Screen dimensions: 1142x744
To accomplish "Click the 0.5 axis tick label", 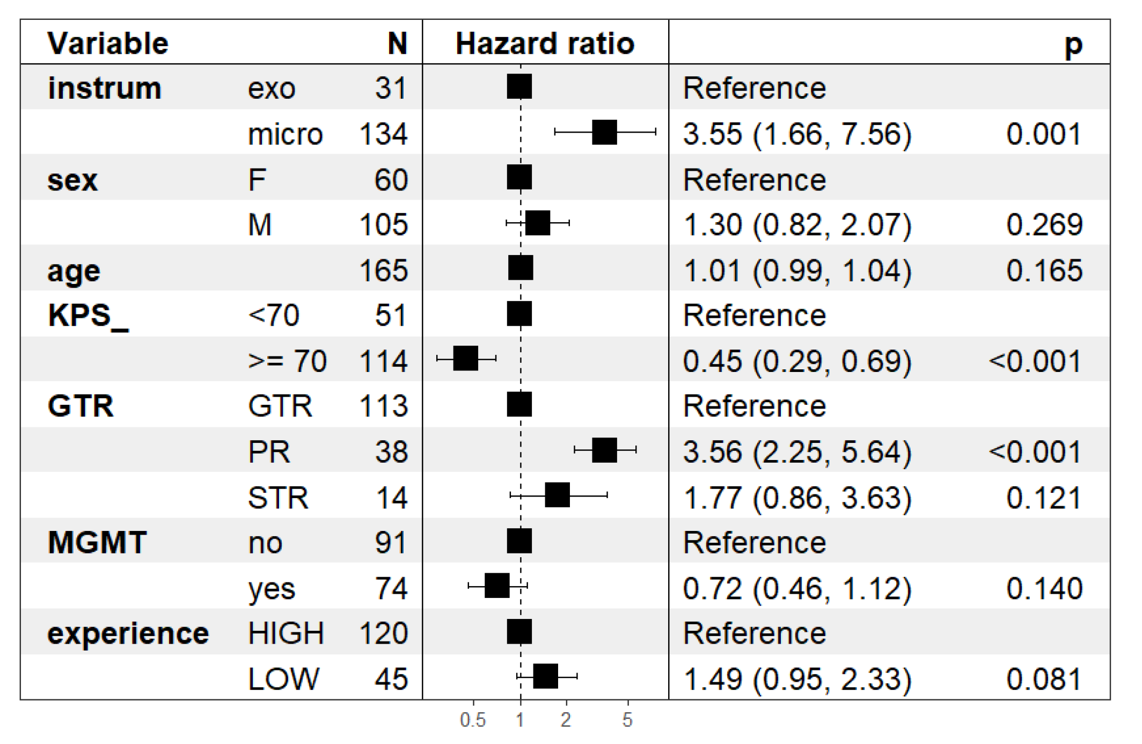I will click(473, 720).
